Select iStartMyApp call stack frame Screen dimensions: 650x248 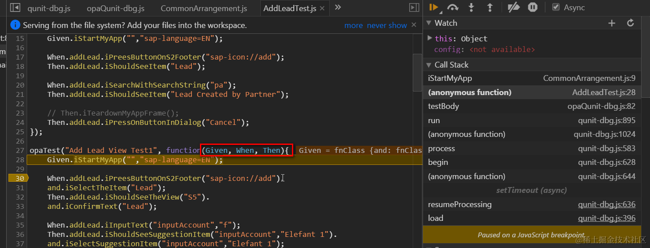click(532, 78)
